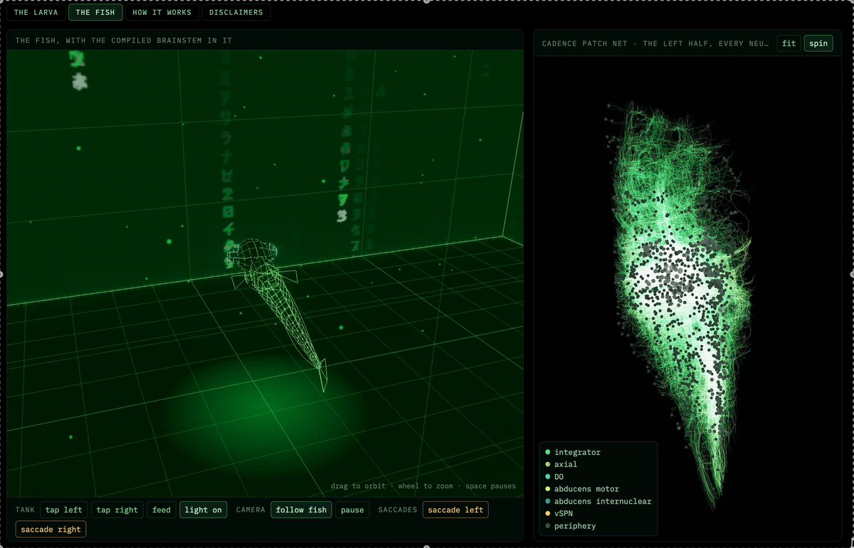Select abducens internuclear legend entry
Viewport: 854px width, 548px height.
pyautogui.click(x=598, y=501)
